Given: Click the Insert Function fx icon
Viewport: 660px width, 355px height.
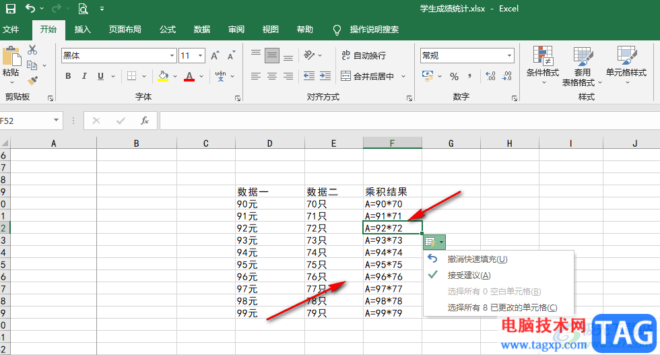Looking at the screenshot, I should coord(144,121).
